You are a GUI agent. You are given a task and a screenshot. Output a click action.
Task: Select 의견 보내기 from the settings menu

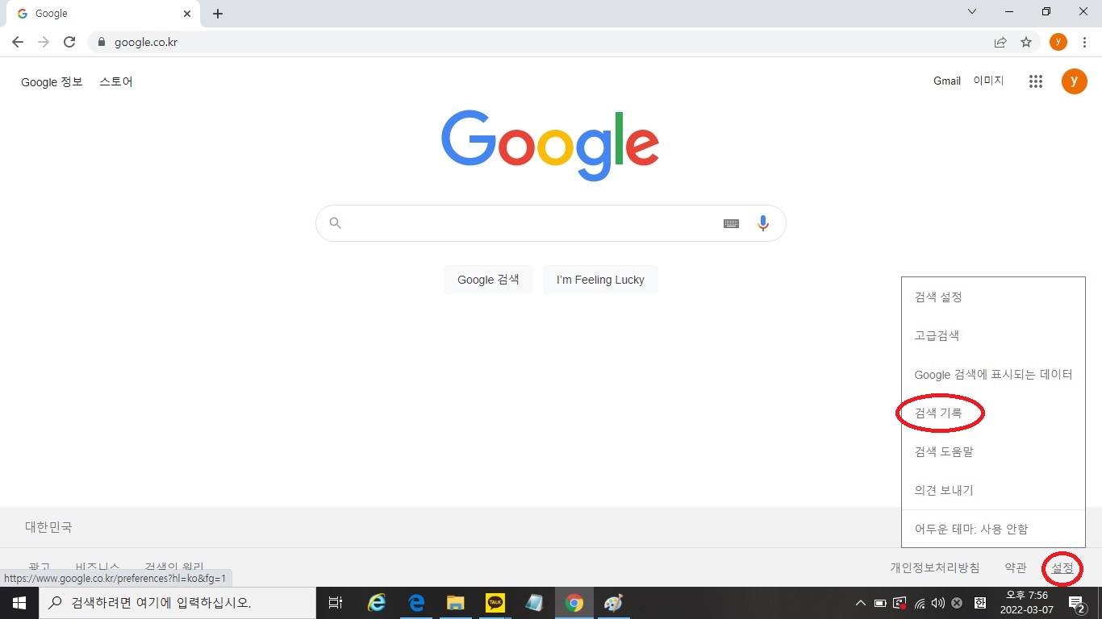993,490
